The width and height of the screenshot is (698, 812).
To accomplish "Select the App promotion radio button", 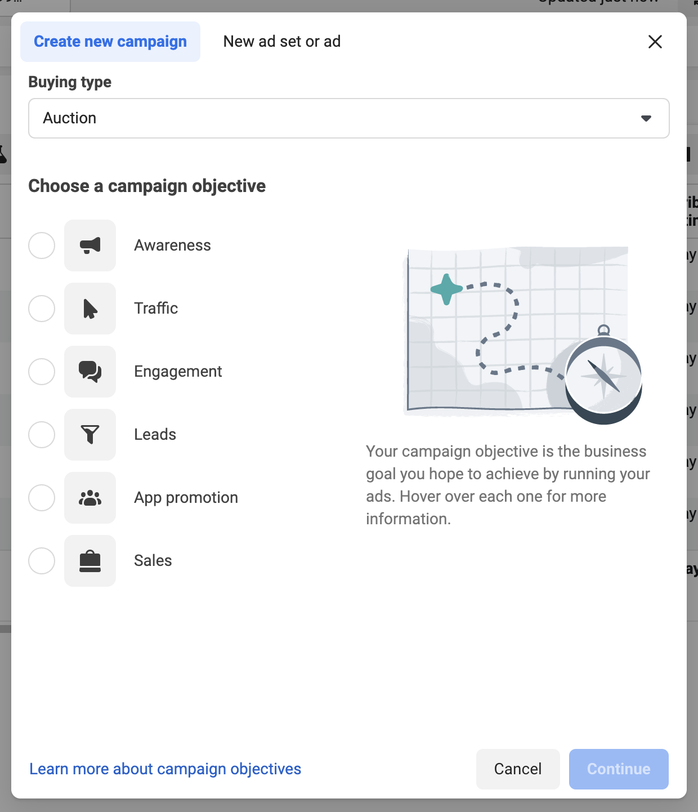I will point(42,498).
